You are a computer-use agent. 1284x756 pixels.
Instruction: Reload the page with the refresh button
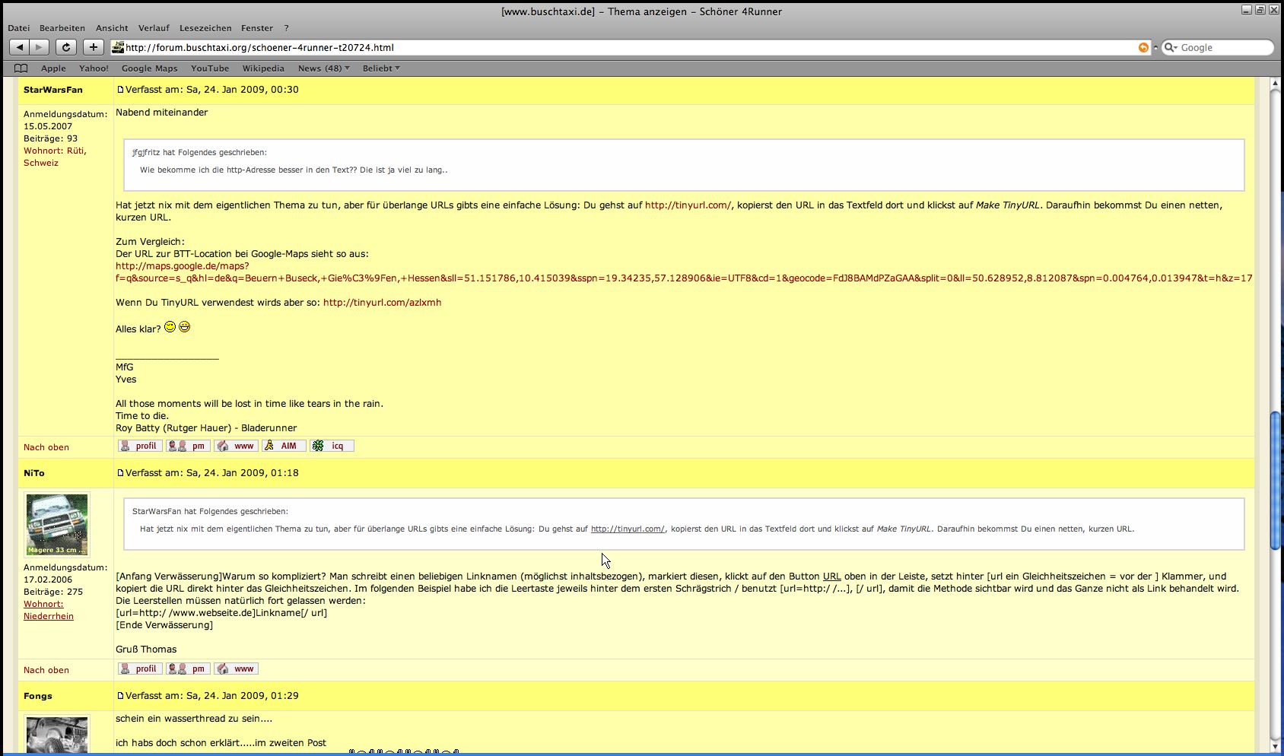coord(66,47)
